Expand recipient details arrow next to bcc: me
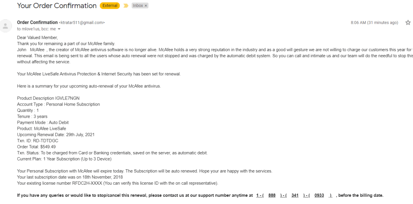Image resolution: width=413 pixels, height=204 pixels. pos(59,29)
